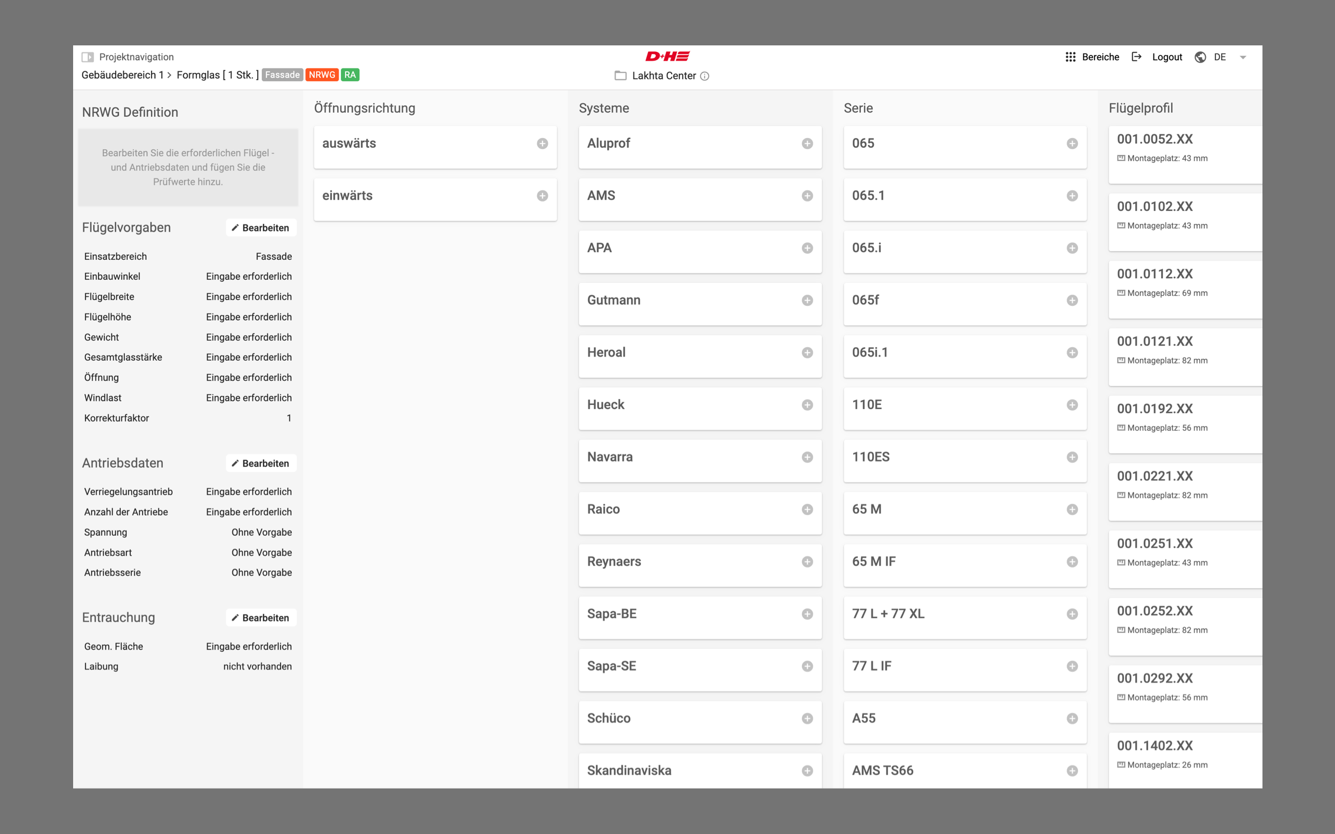Click plus icon on series 110E
Screen dimensions: 1335x834
[x=1072, y=405]
